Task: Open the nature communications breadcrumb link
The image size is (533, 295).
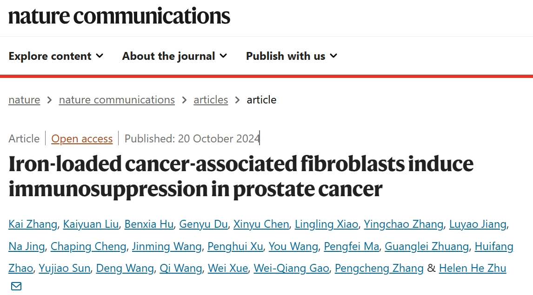Action: coord(117,100)
